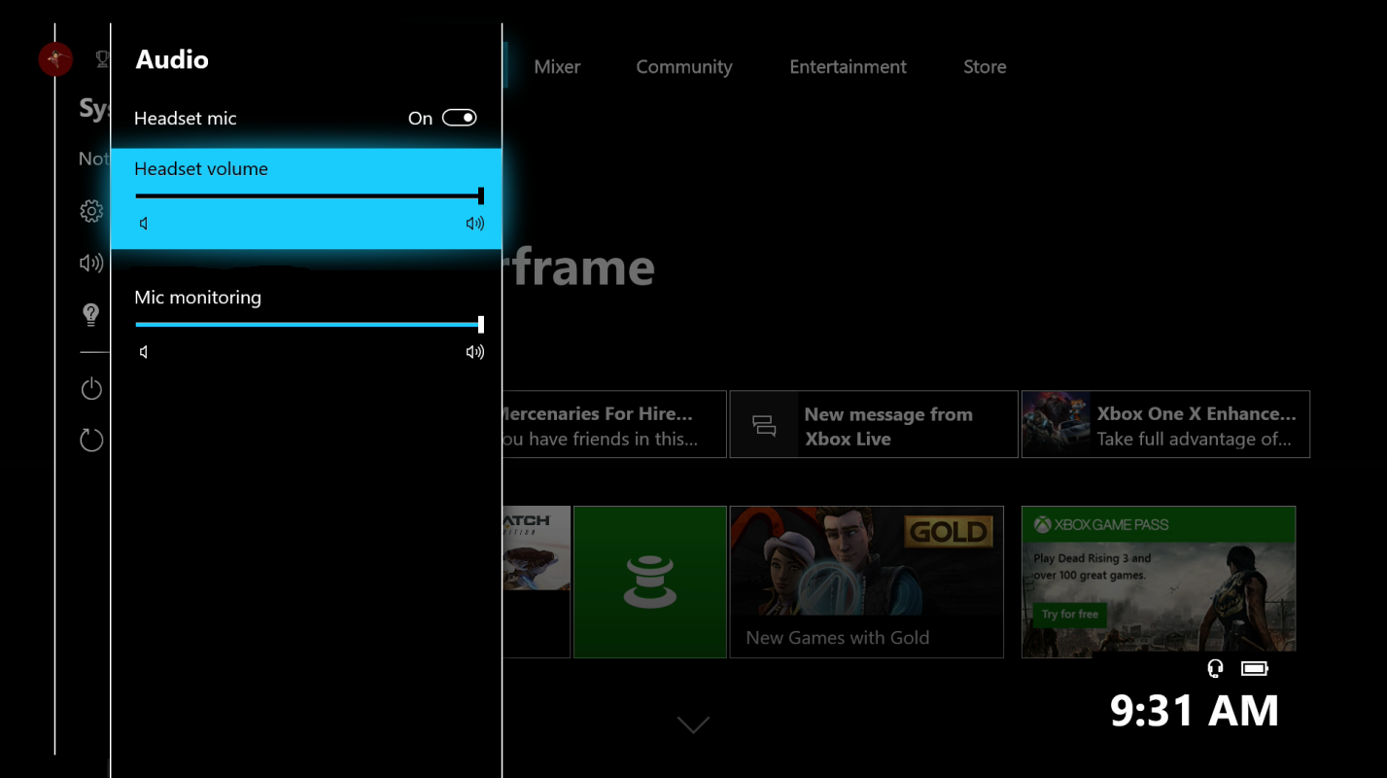Screen dimensions: 1387x778
Task: Click the power icon in guide sidebar
Action: (91, 389)
